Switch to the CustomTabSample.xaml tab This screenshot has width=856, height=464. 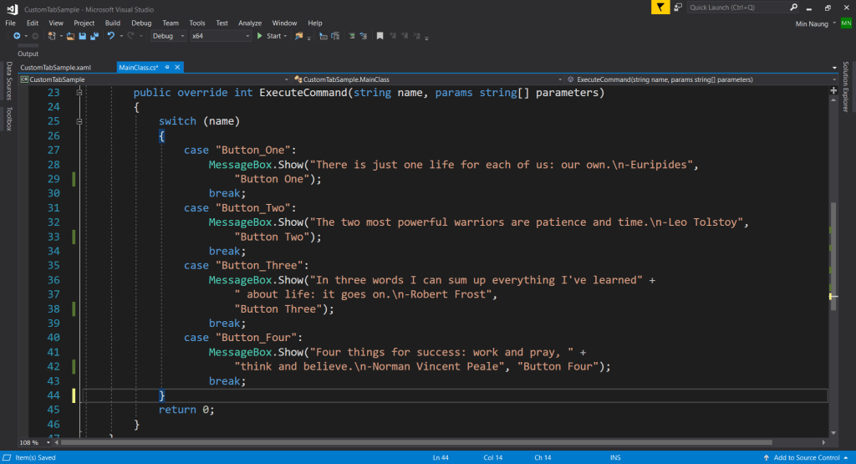(x=55, y=67)
